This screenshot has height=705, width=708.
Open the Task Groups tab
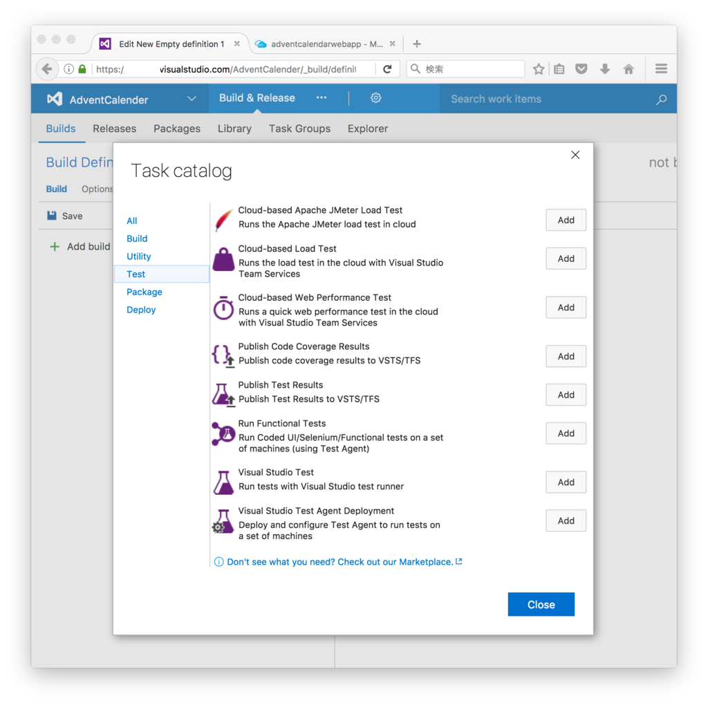pos(300,129)
